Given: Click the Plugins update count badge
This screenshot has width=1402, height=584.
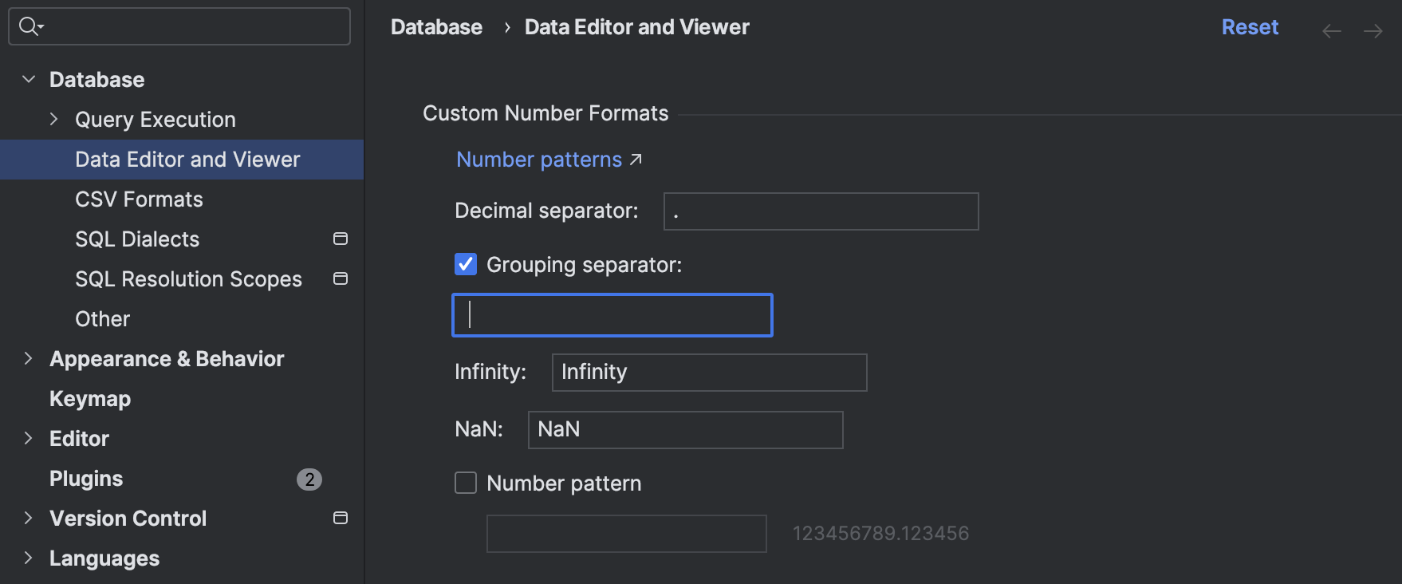Looking at the screenshot, I should point(309,479).
